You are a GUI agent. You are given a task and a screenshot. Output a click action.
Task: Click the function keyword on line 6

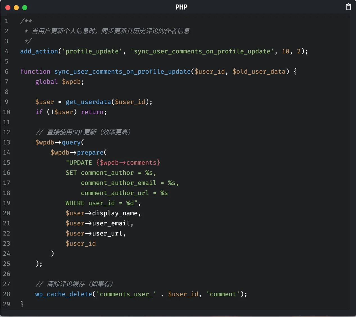pyautogui.click(x=35, y=72)
